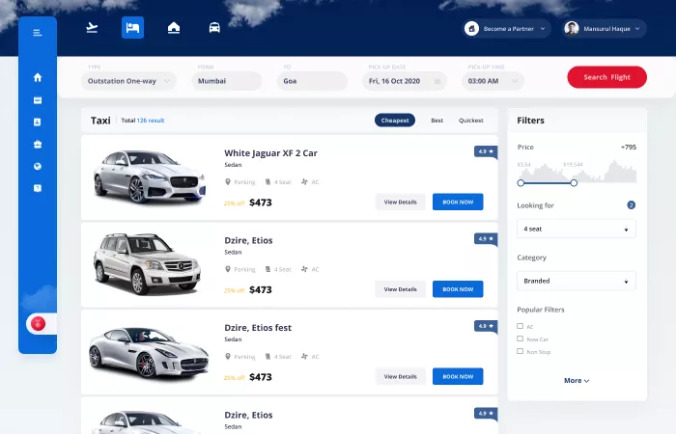Click the Dzire, Etios fest car image
This screenshot has height=434, width=676.
pos(149,352)
